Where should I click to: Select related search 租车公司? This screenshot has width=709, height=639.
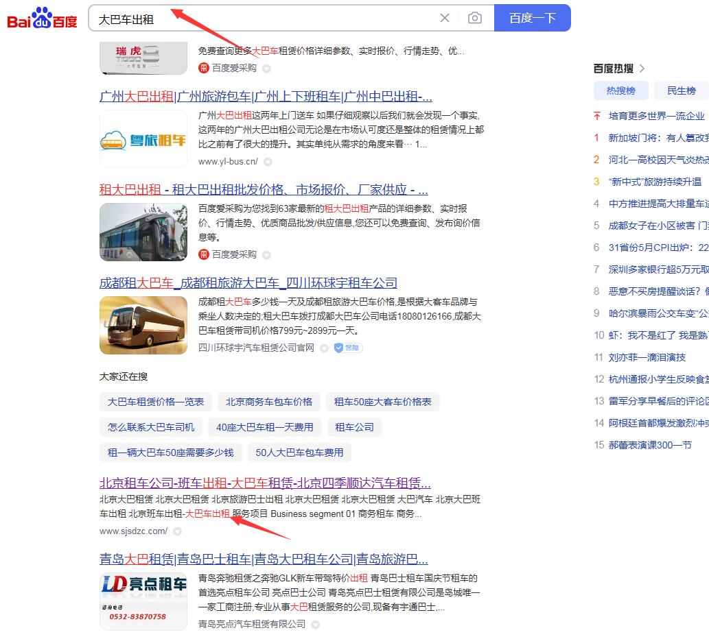point(354,427)
